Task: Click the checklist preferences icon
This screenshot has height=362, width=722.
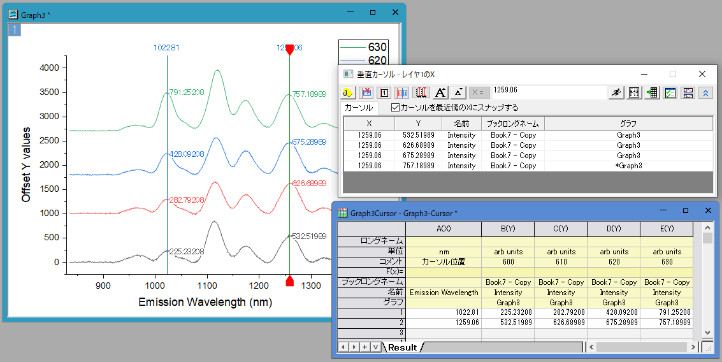Action: (670, 93)
